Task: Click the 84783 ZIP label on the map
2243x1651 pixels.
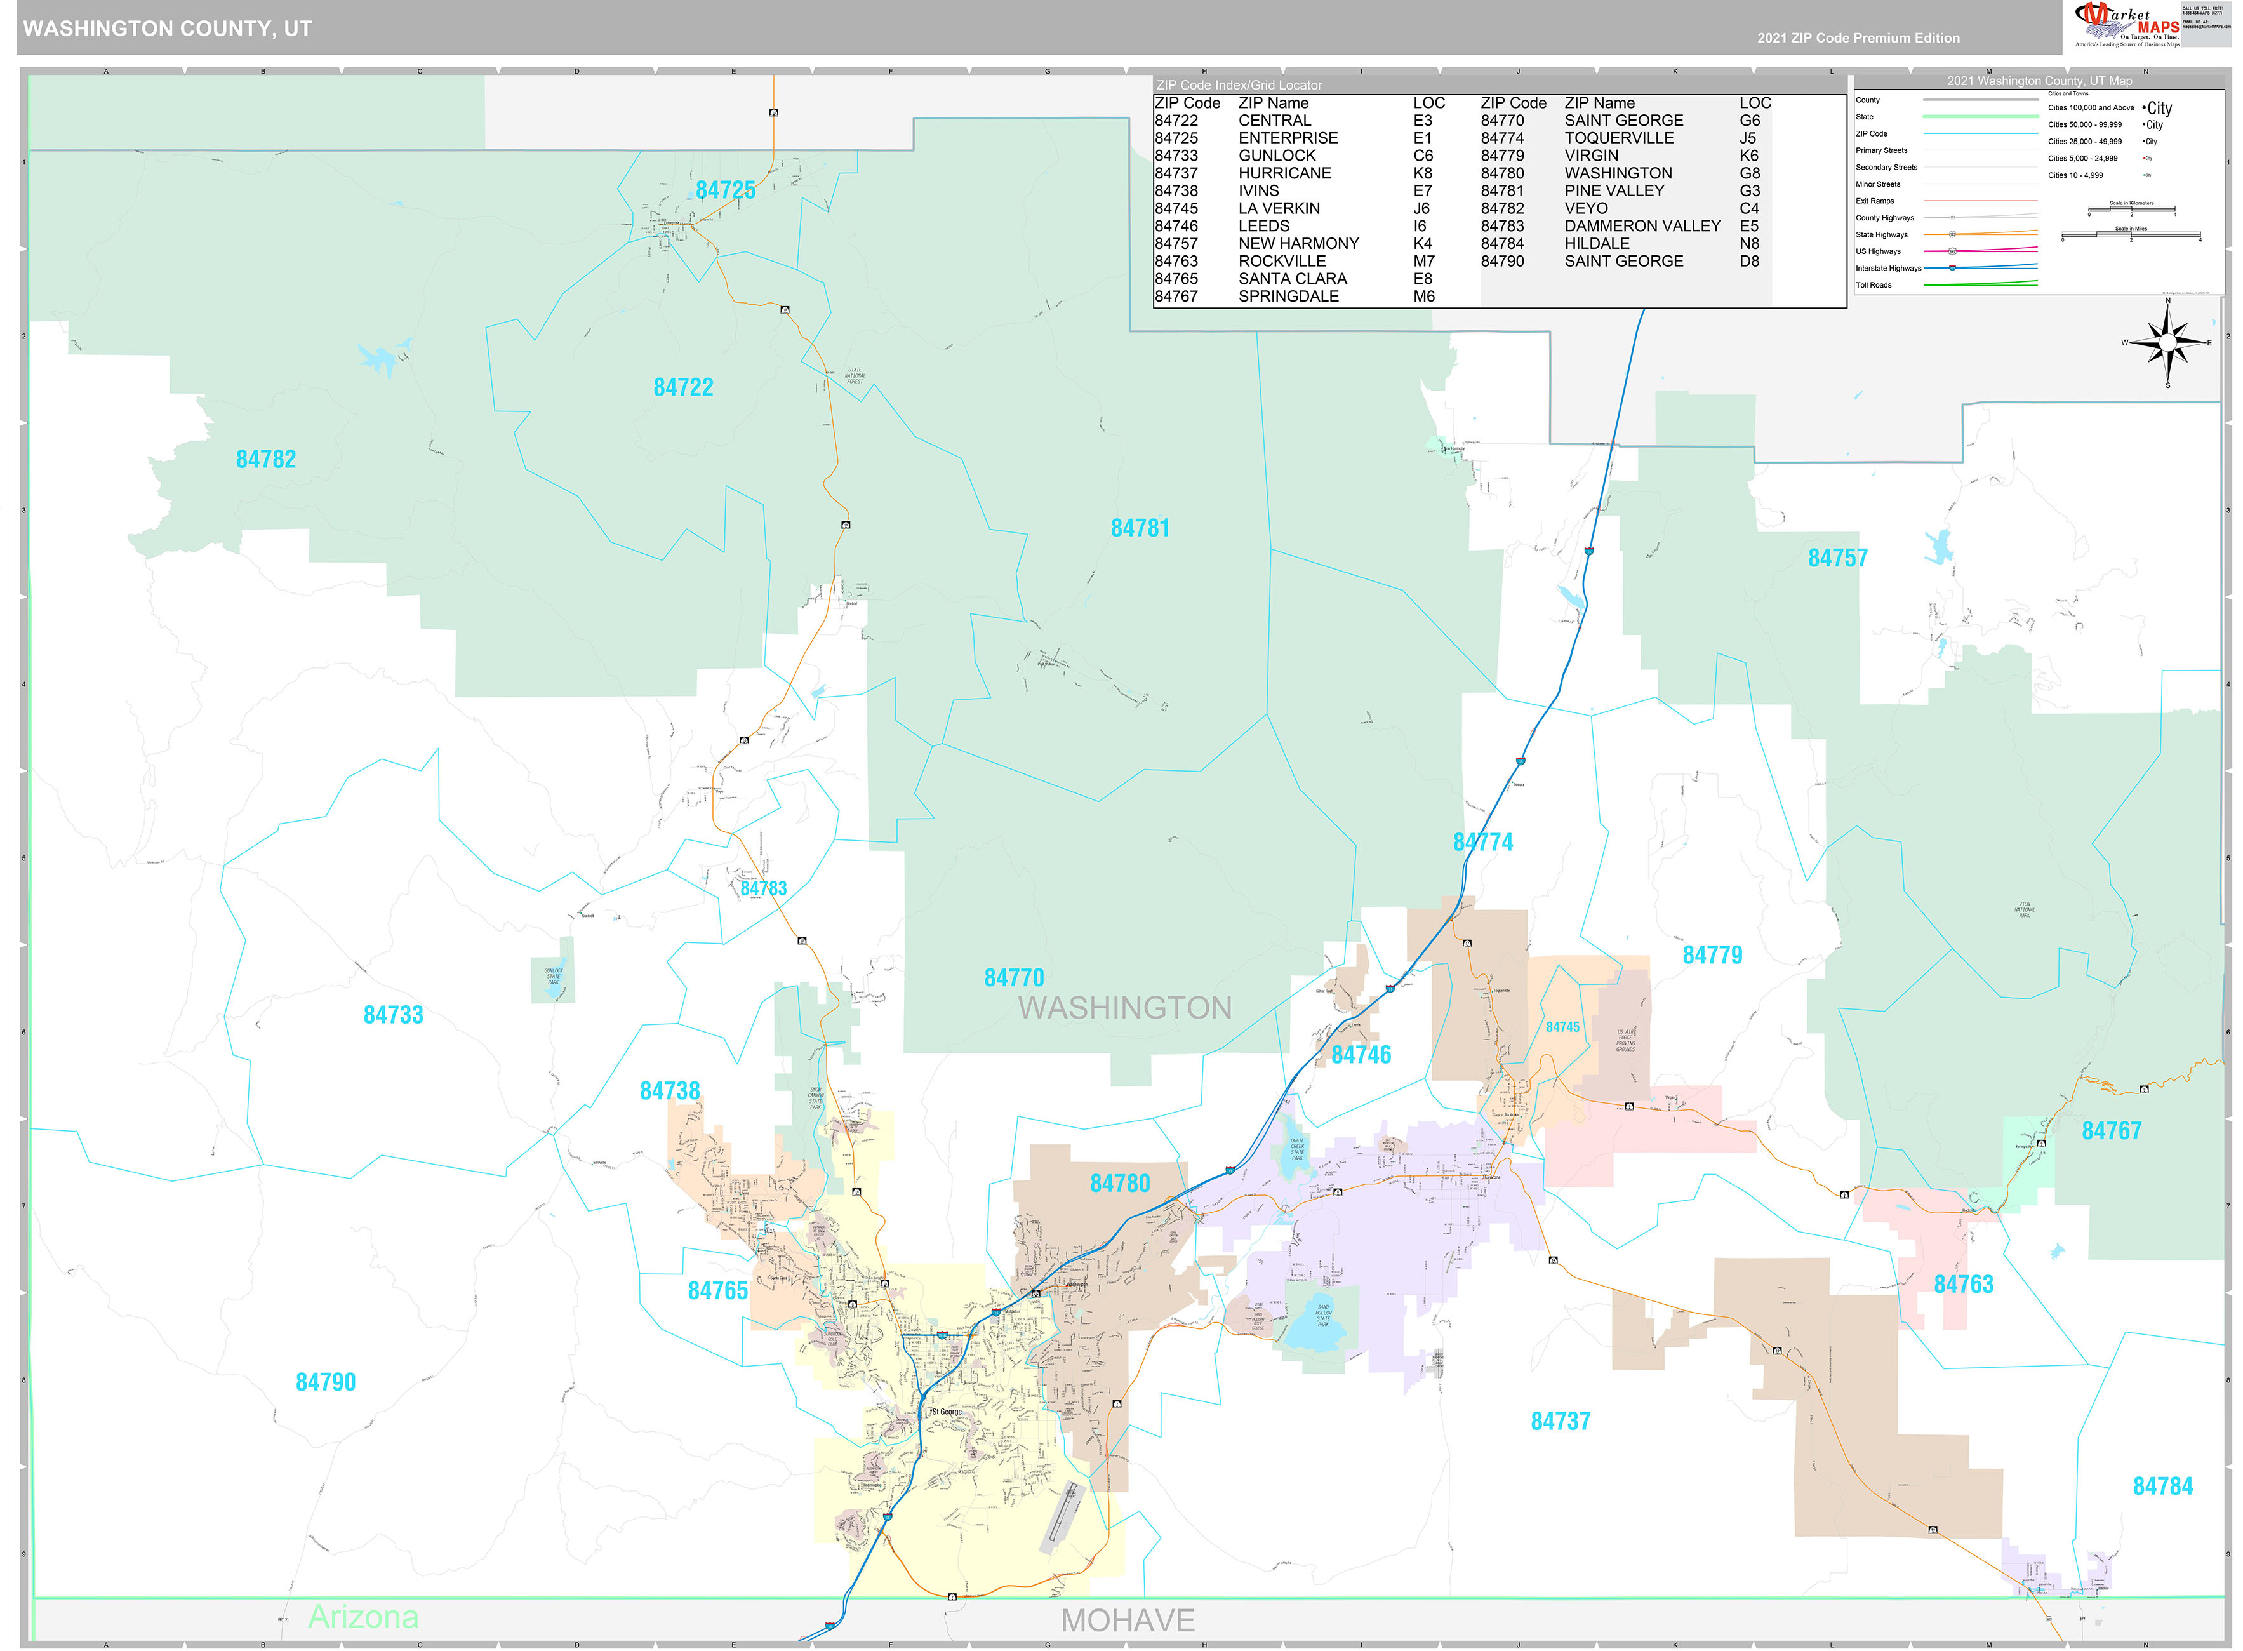Action: click(763, 888)
